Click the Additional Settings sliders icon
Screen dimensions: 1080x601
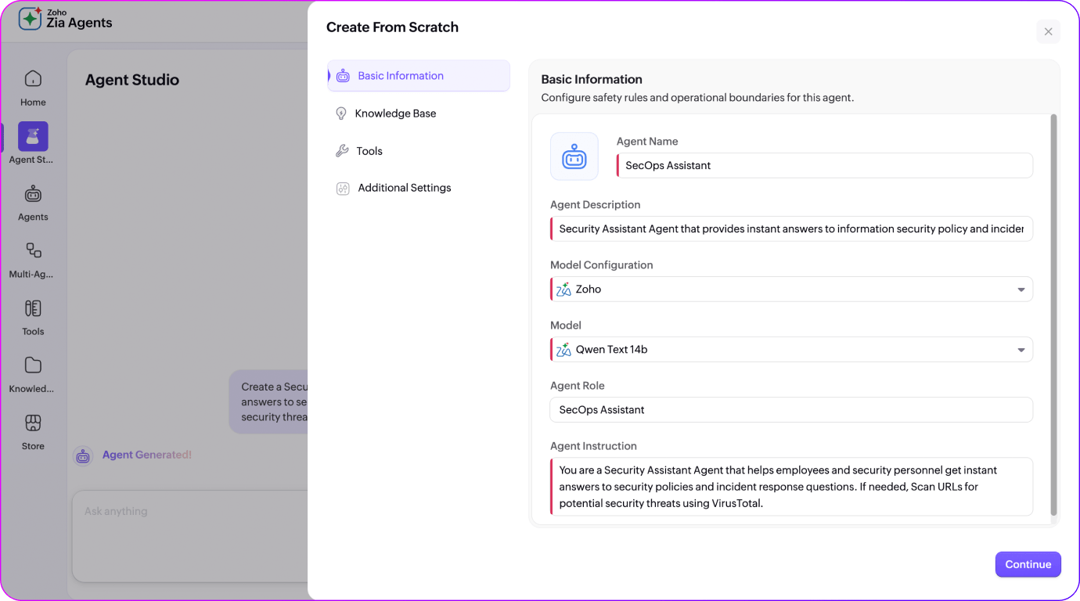click(x=343, y=189)
